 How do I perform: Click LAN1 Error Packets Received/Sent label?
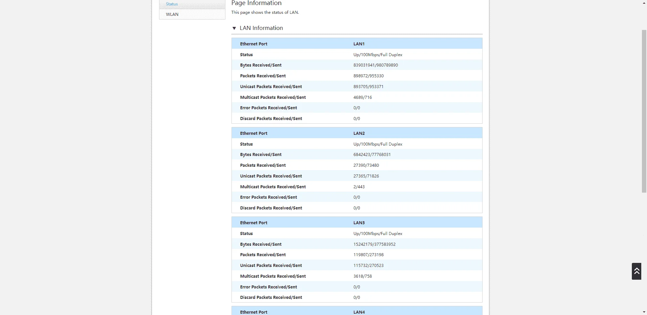(x=269, y=108)
